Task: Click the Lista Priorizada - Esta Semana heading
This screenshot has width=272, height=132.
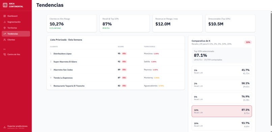Action: click(x=66, y=40)
